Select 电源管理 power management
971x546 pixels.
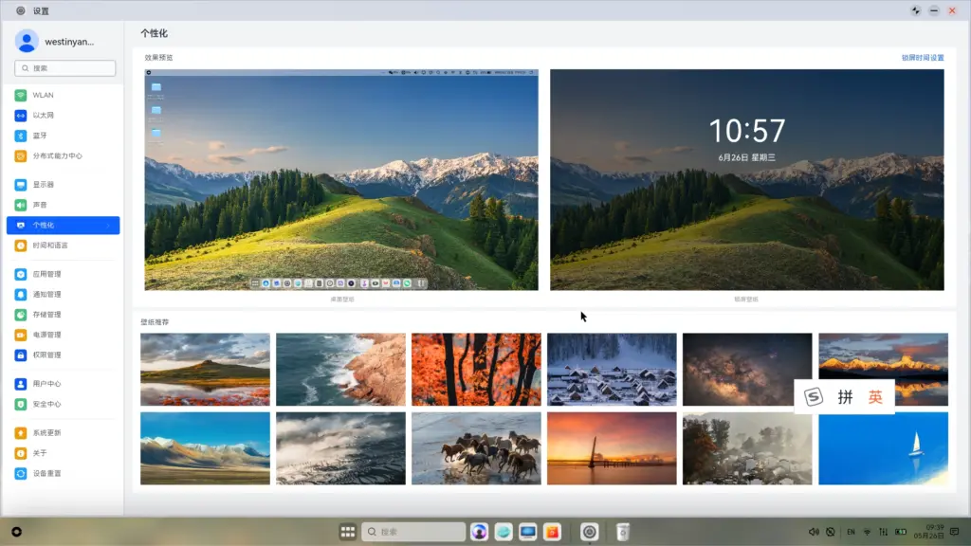(46, 335)
